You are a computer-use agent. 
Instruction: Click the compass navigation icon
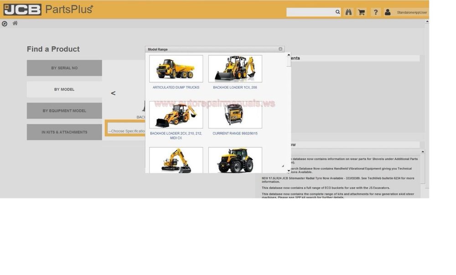tap(5, 24)
